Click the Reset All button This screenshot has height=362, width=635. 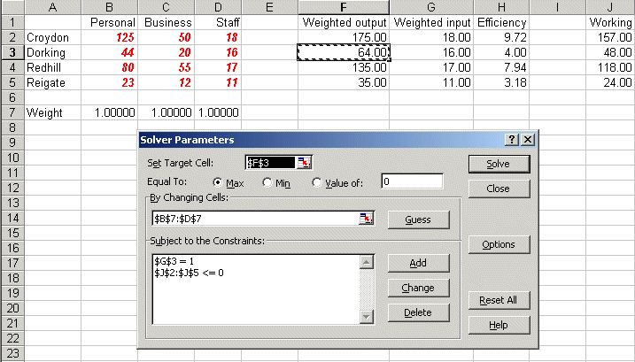tap(497, 300)
